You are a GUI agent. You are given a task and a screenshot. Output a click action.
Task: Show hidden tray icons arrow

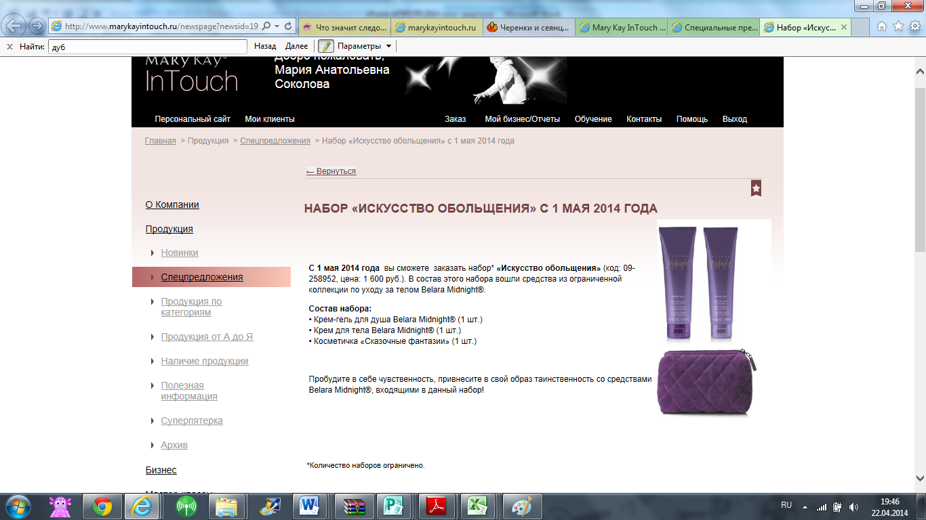click(x=805, y=506)
